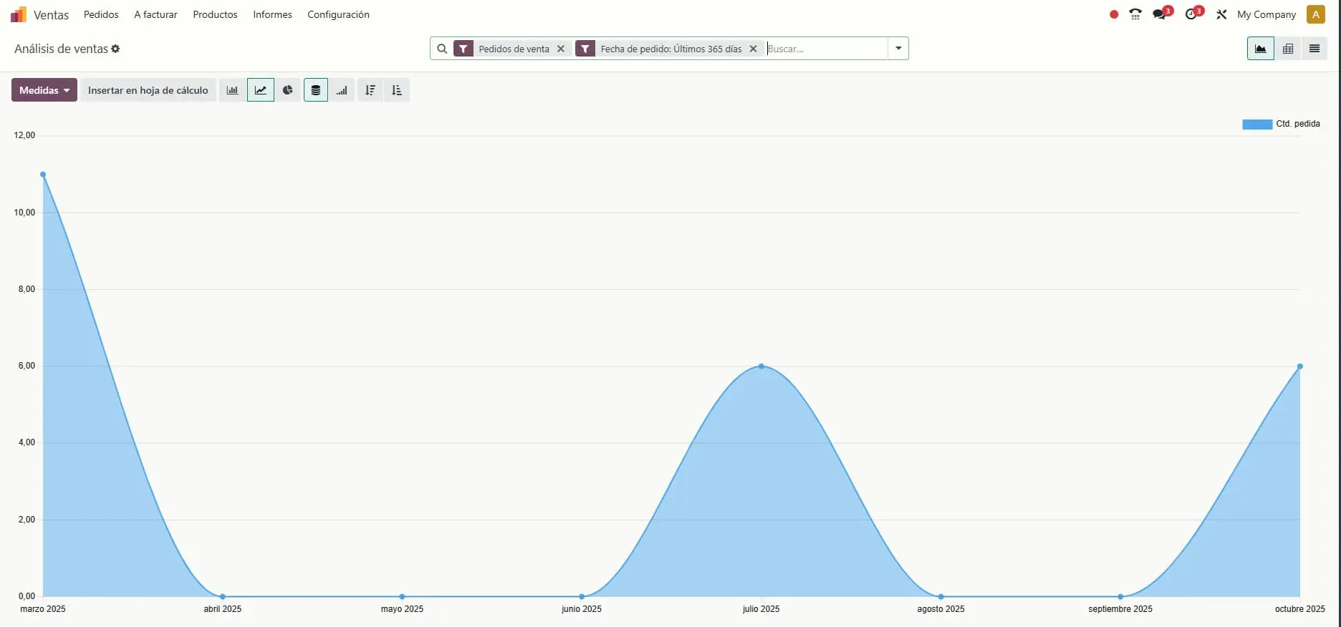Select the pie chart icon
Image resolution: width=1341 pixels, height=627 pixels.
(x=287, y=90)
